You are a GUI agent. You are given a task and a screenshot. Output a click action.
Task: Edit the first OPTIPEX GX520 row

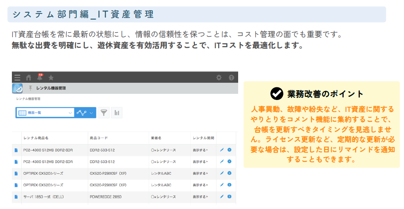(221, 173)
